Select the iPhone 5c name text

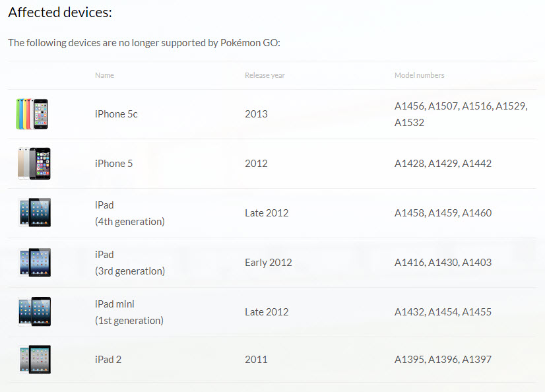(x=116, y=114)
